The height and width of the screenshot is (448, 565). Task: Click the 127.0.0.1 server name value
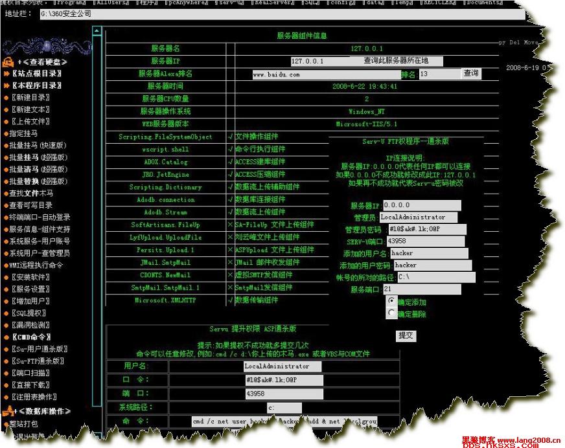pos(367,49)
